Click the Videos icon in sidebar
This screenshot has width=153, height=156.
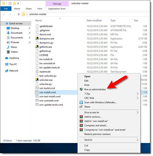pos(8,52)
